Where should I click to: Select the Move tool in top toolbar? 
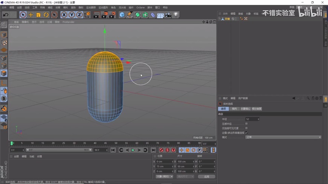tap(31, 15)
